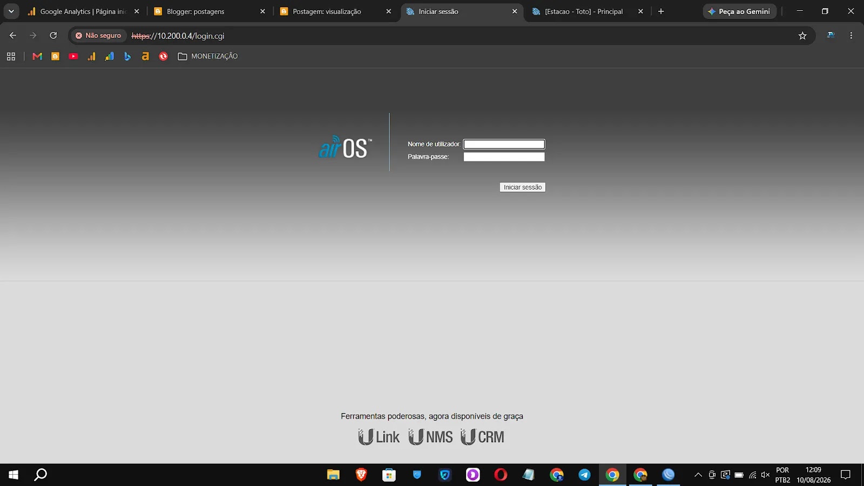Close the Google Analytics tab
The height and width of the screenshot is (486, 864).
tap(137, 11)
